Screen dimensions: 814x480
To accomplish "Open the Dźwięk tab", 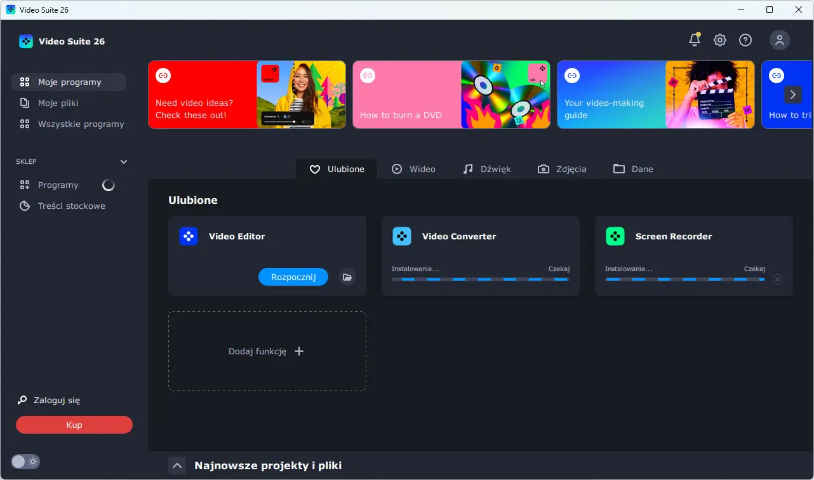I will click(486, 168).
